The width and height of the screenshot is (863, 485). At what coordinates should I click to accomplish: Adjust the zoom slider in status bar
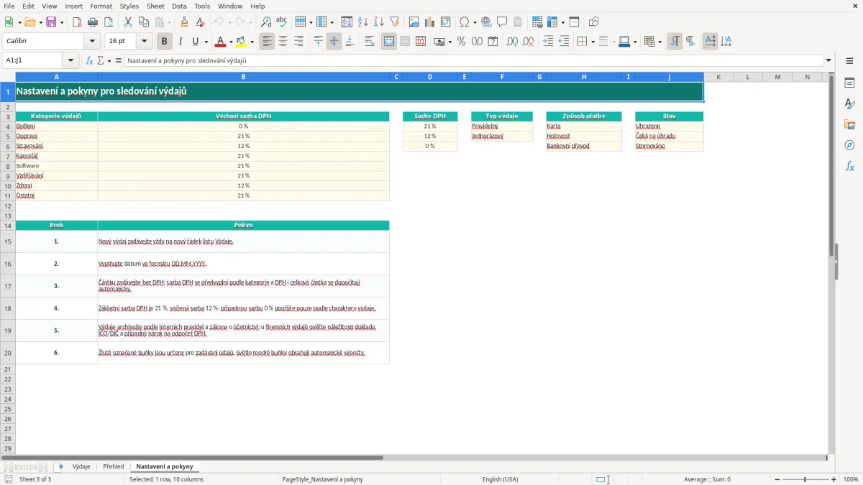(x=805, y=479)
